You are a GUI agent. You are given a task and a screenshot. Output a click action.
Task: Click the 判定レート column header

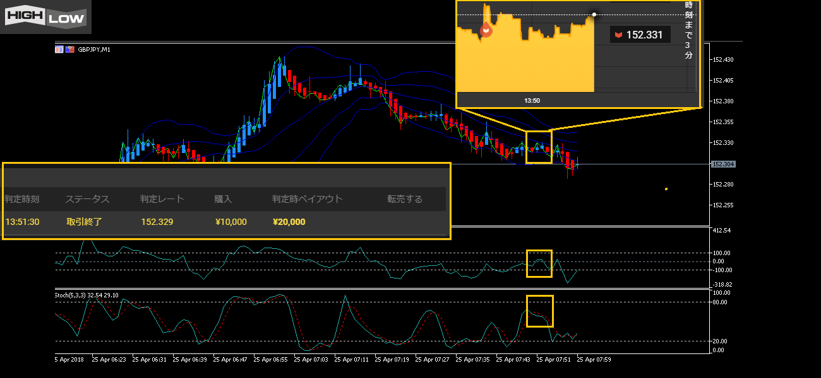pyautogui.click(x=162, y=199)
